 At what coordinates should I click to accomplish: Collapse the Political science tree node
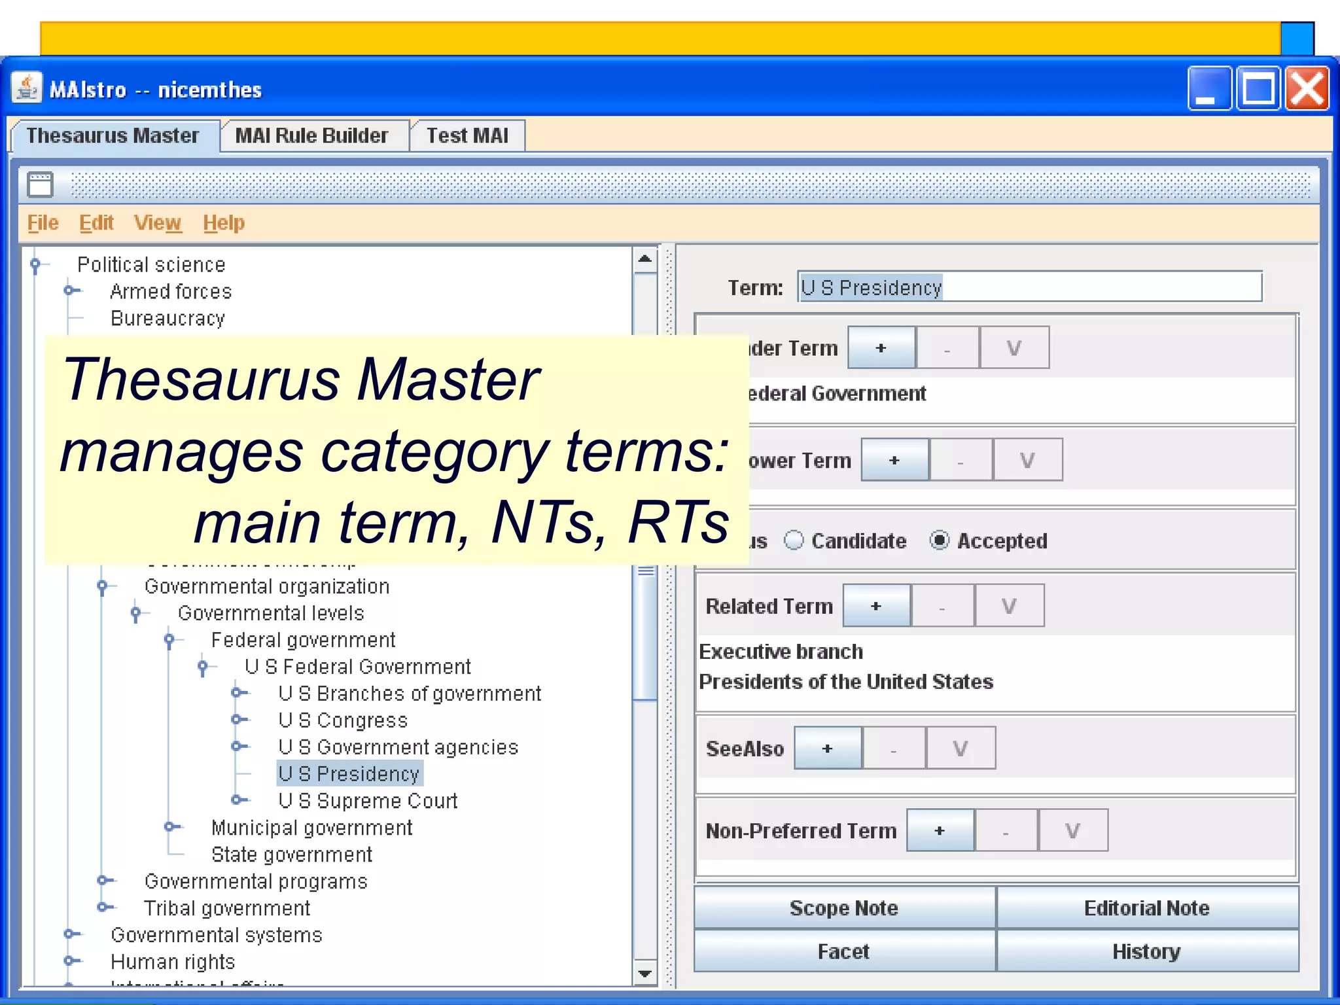36,264
